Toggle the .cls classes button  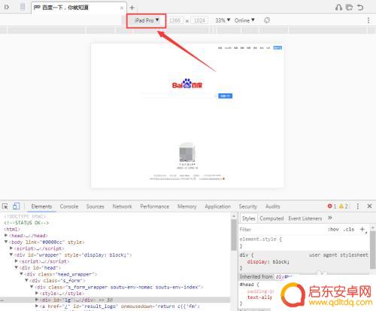[x=349, y=230]
